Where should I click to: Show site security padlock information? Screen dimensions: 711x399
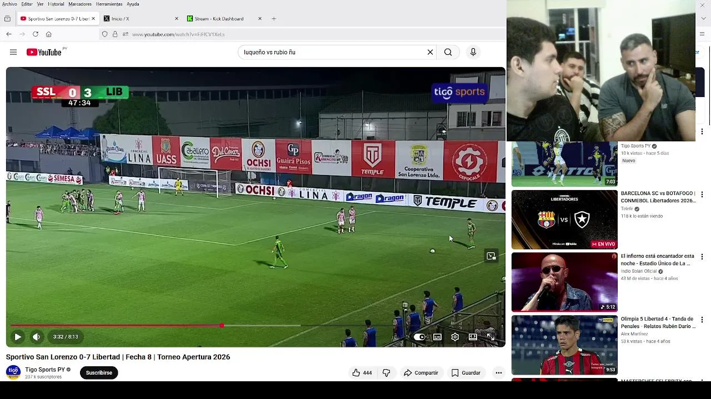click(115, 34)
